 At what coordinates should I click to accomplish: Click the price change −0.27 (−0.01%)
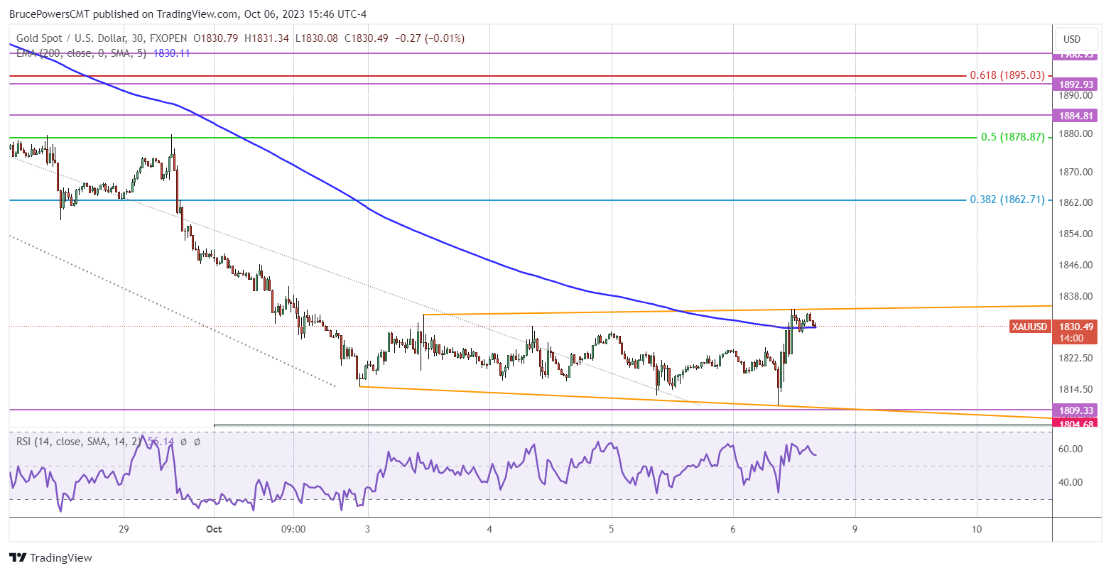click(x=430, y=38)
